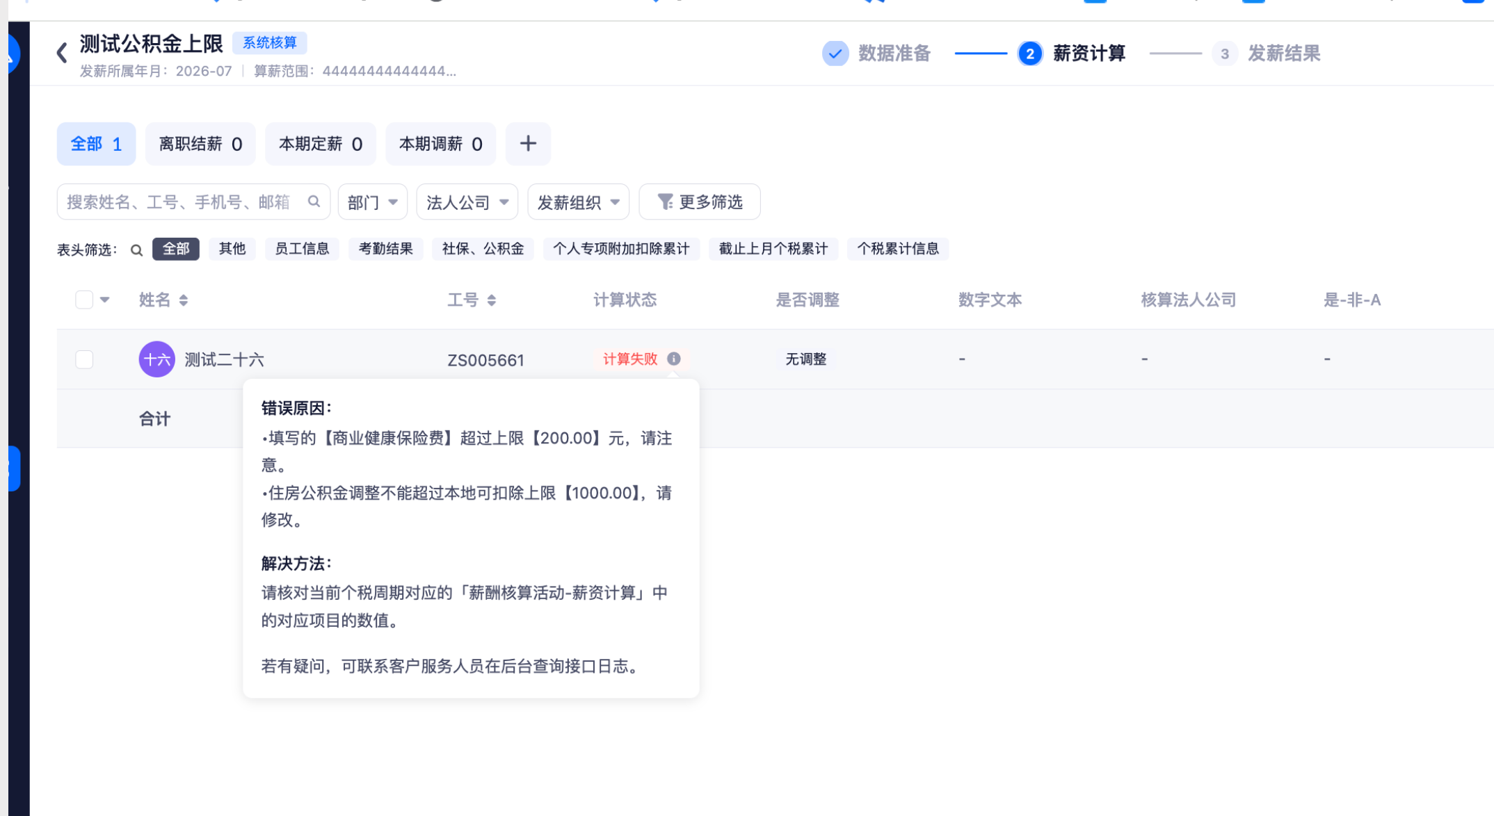
Task: Select the 社保、公积金 header filter tag
Action: click(x=483, y=249)
